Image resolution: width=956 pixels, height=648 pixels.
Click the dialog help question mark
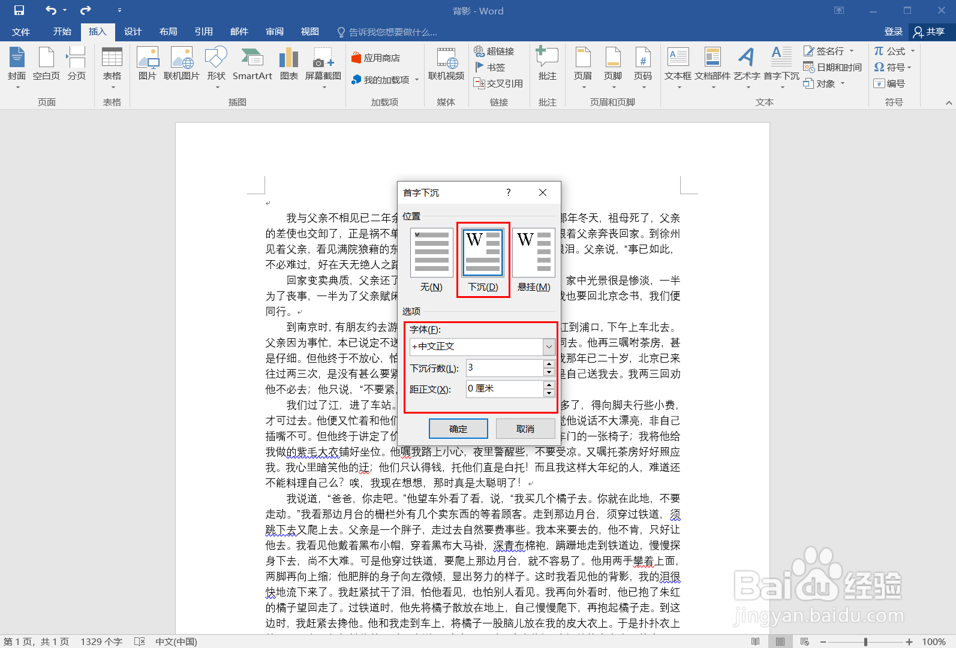click(x=509, y=192)
